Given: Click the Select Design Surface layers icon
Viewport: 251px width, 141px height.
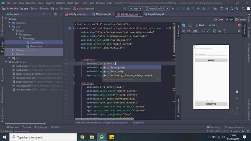Looking at the screenshot, I should 184,25.
